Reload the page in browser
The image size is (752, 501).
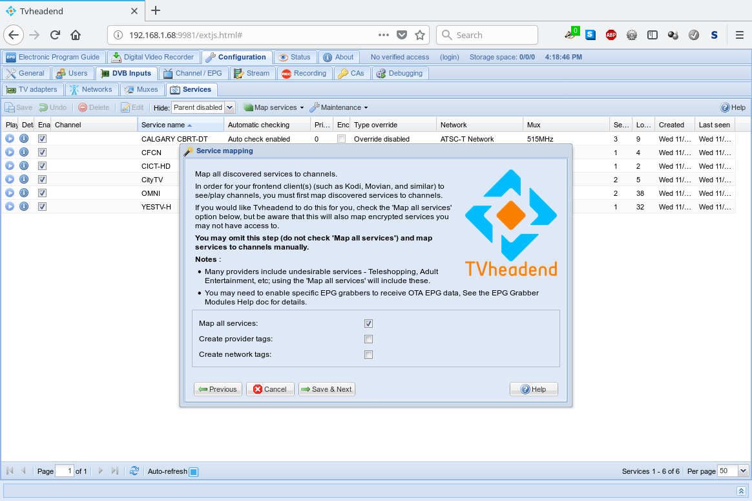[x=56, y=35]
